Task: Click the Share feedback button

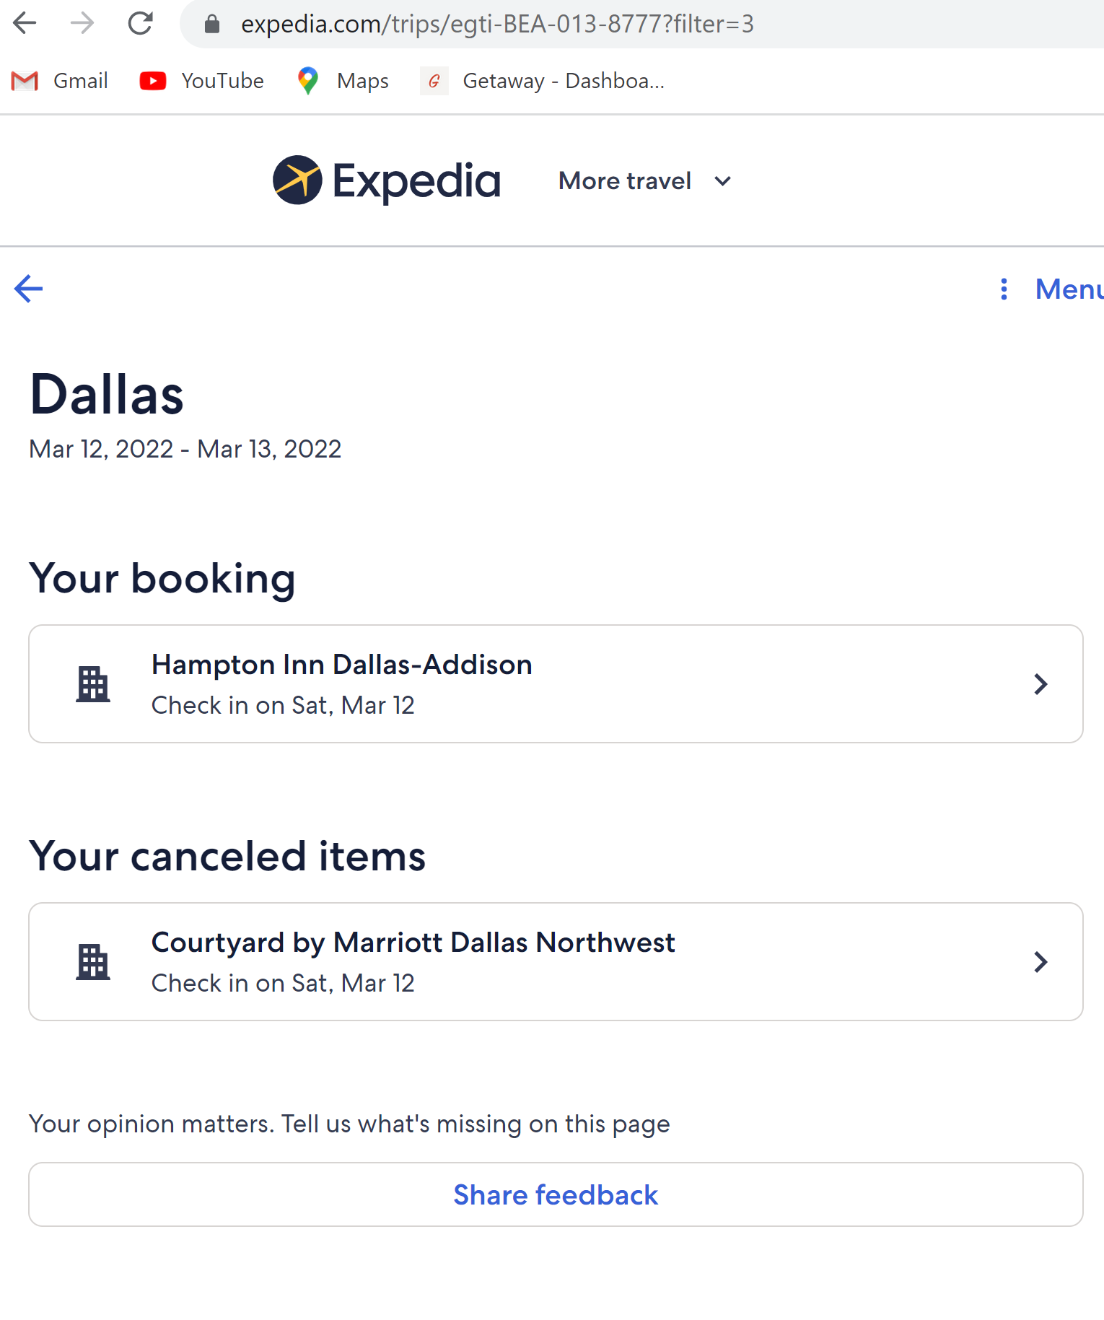Action: [556, 1194]
